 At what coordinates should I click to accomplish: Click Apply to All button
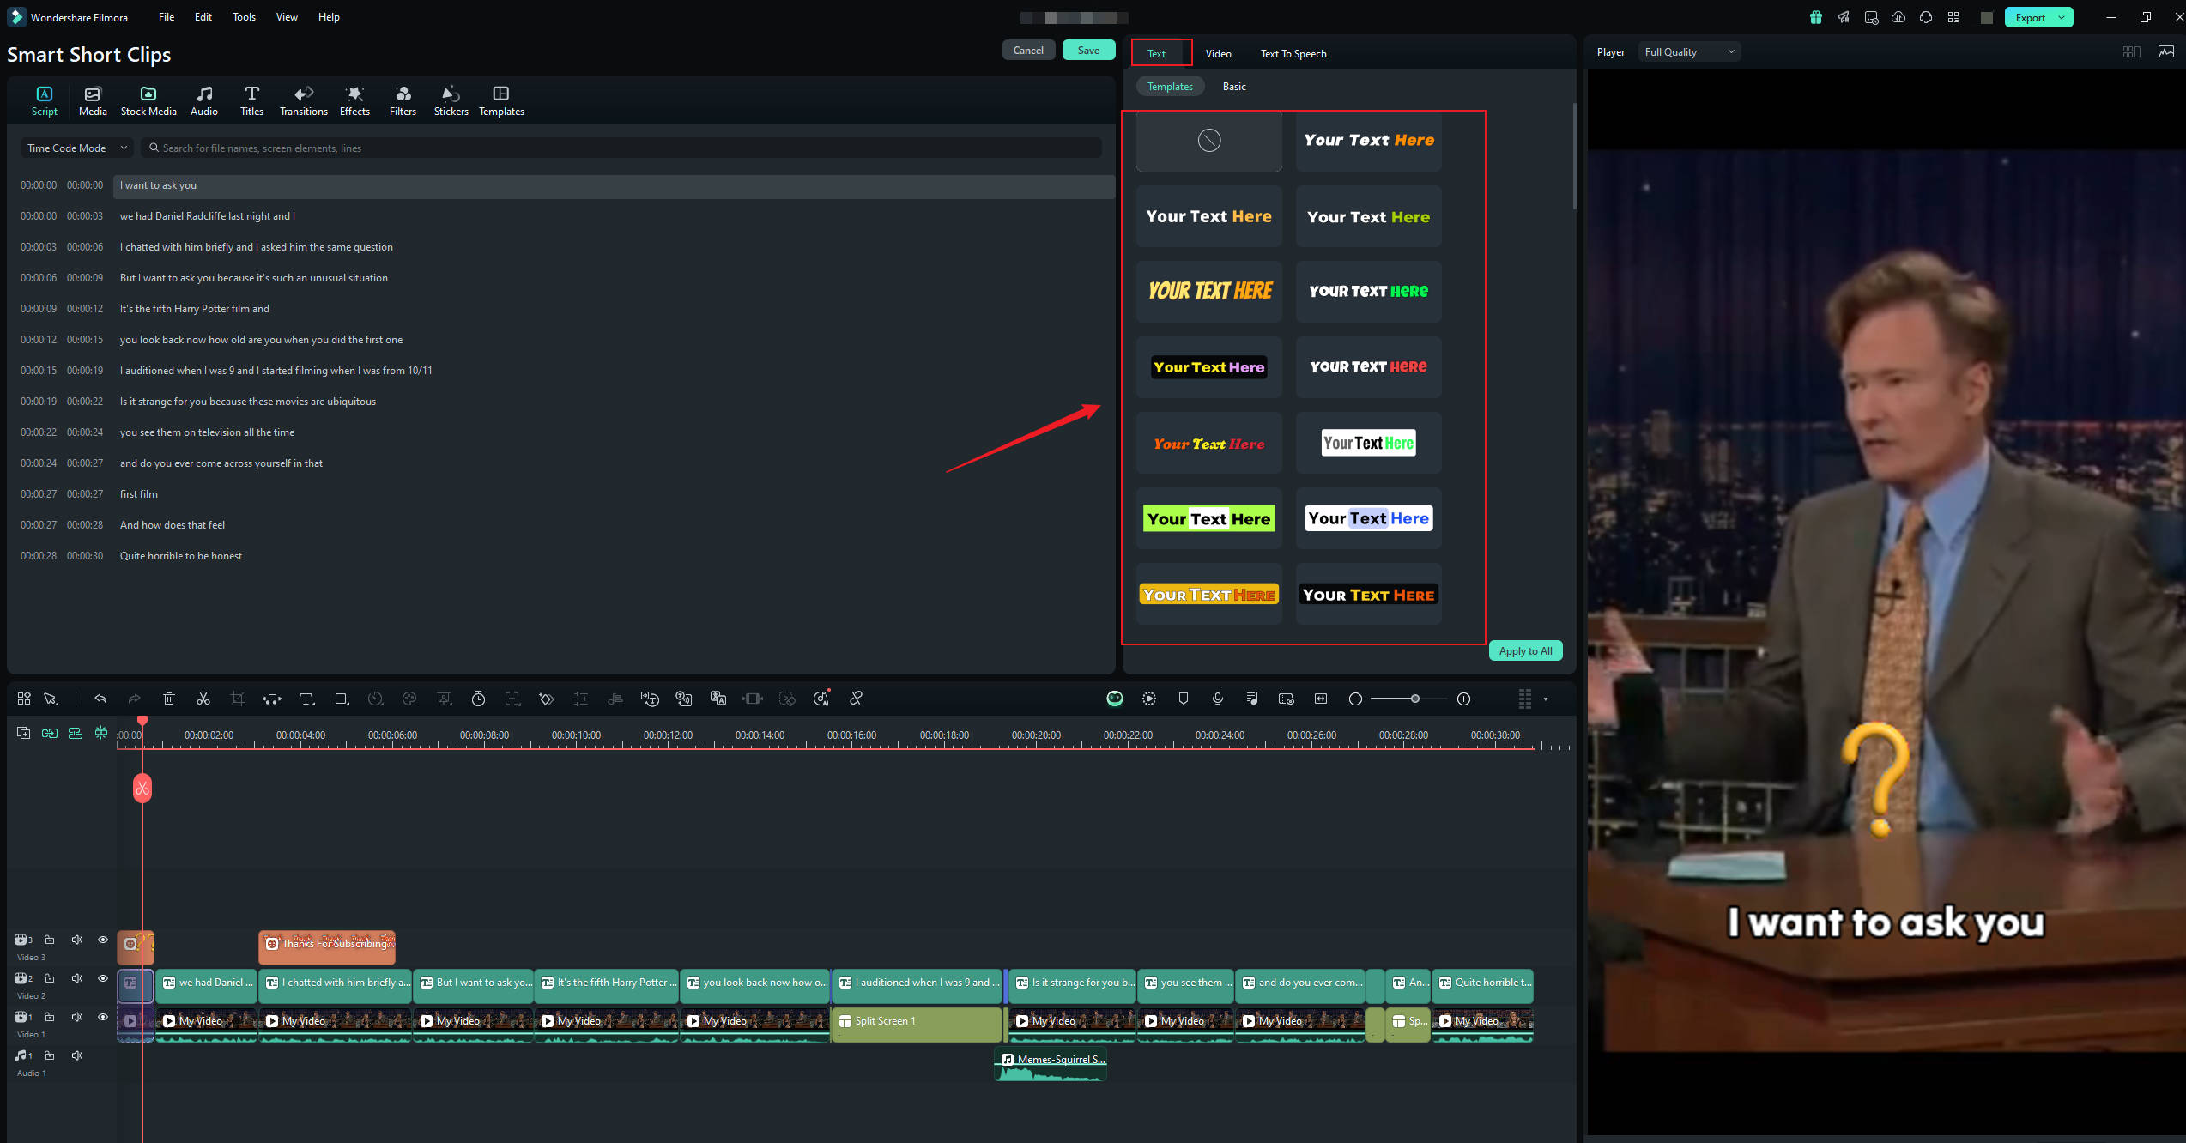1525,650
